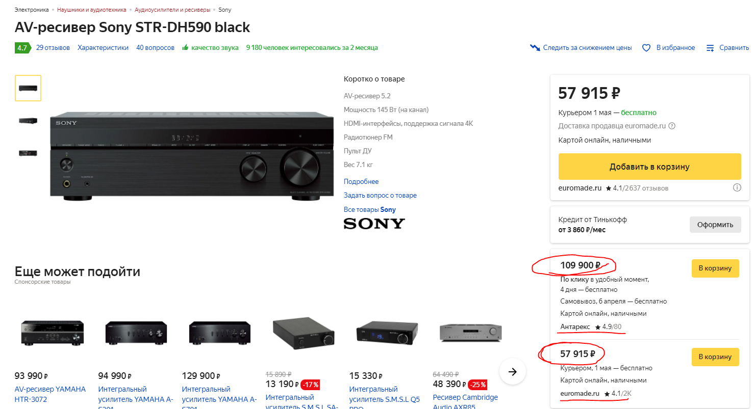Add to favorites via heart icon
Image resolution: width=754 pixels, height=409 pixels.
coord(646,48)
